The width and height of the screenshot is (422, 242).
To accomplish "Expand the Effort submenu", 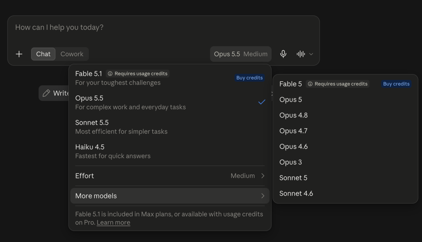I will click(170, 176).
